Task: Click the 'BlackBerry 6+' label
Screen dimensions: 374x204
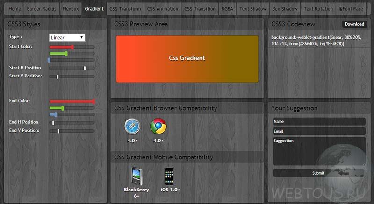Action: click(x=137, y=193)
